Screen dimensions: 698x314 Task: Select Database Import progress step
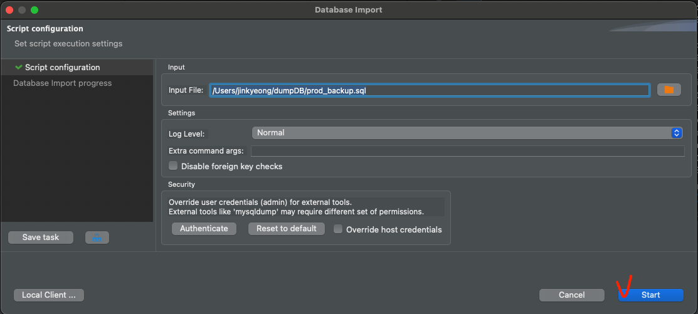(x=62, y=83)
